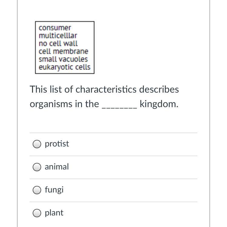227x227 pixels.
Task: Click "consumer" in the characteristics box
Action: (x=55, y=28)
